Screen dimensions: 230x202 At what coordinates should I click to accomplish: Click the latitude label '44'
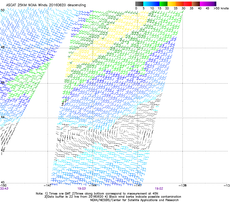pos(2,117)
